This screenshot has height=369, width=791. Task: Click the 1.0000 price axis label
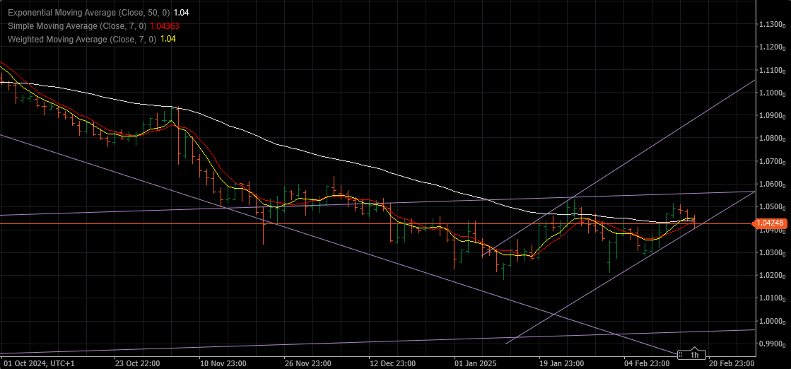(x=773, y=321)
